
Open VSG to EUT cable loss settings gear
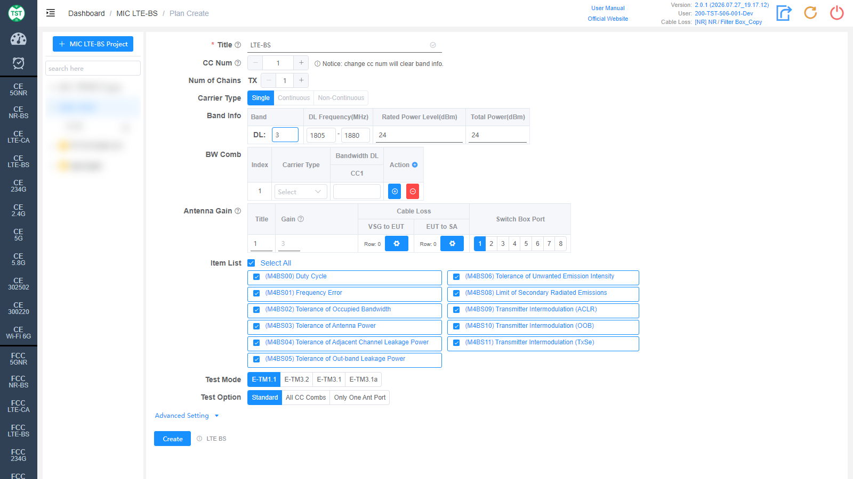(x=397, y=244)
